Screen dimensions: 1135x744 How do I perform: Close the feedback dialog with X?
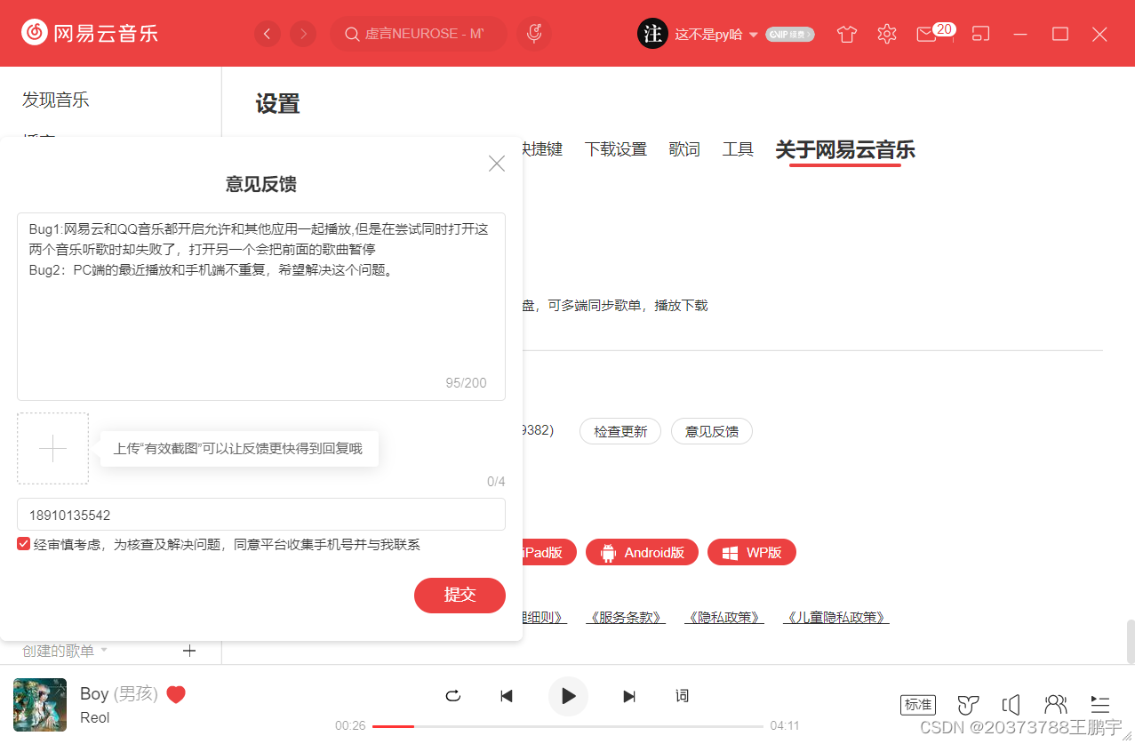[497, 163]
